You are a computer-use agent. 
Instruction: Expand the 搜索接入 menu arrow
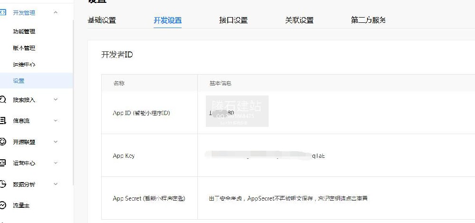[x=56, y=100]
